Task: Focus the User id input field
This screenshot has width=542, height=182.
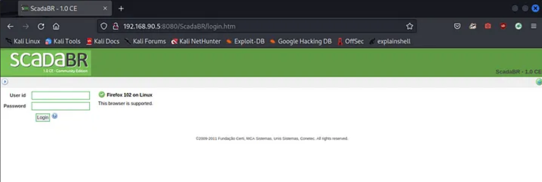Action: [60, 95]
